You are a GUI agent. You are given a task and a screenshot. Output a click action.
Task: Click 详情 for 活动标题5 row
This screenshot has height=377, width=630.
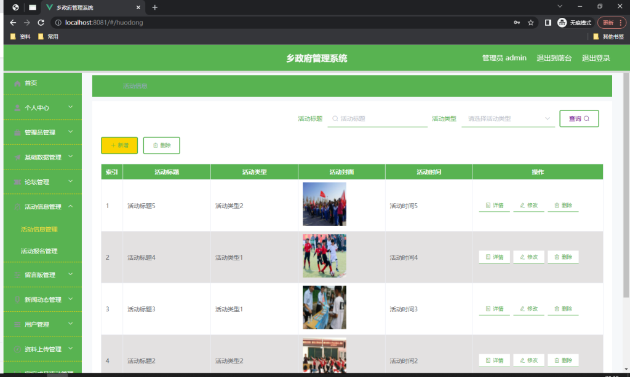pyautogui.click(x=494, y=206)
